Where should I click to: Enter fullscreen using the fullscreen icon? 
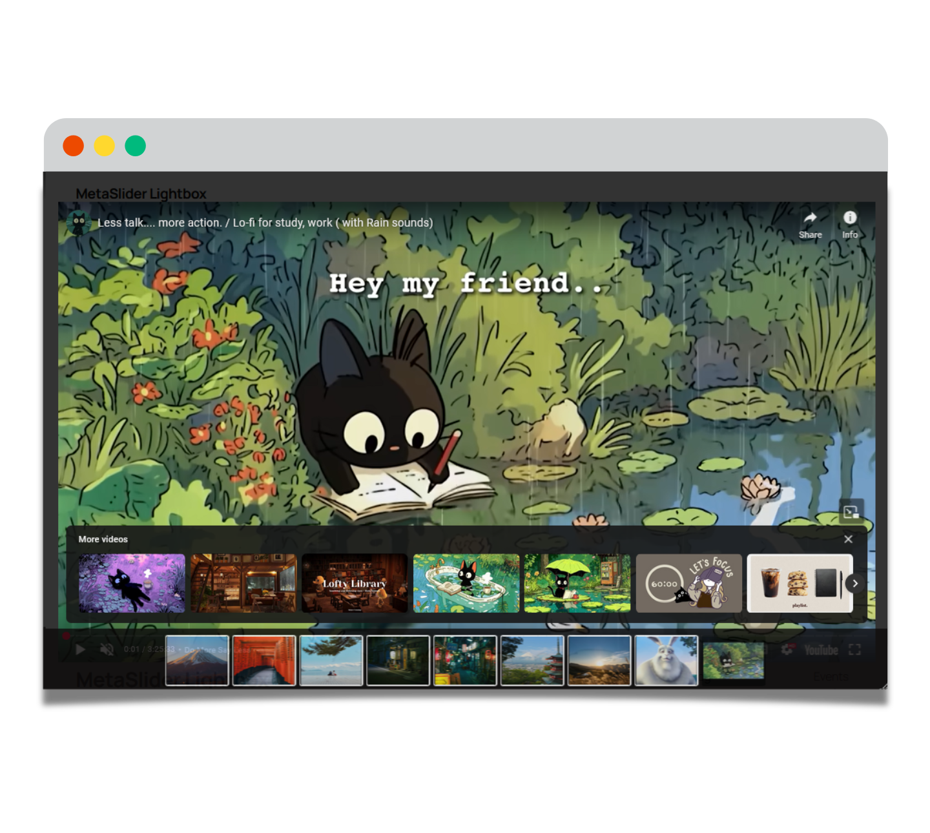854,650
